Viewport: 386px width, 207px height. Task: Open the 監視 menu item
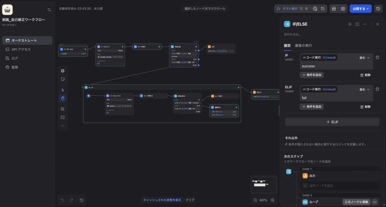coord(27,67)
